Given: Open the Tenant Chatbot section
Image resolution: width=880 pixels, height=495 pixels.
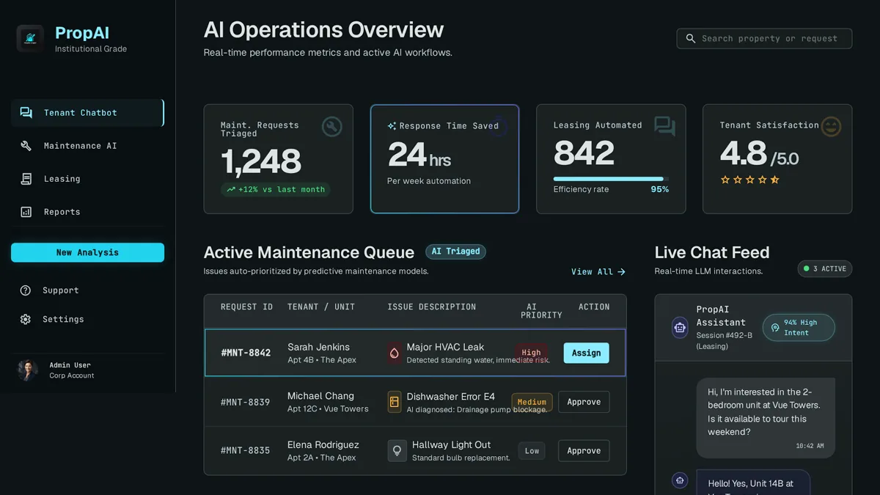Looking at the screenshot, I should 87,113.
